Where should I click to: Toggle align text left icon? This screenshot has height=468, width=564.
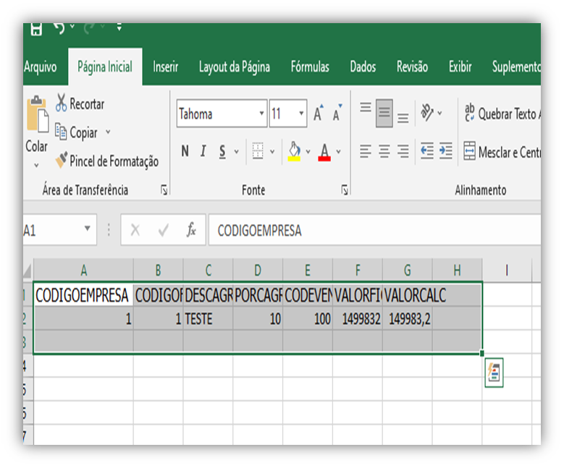pyautogui.click(x=366, y=151)
